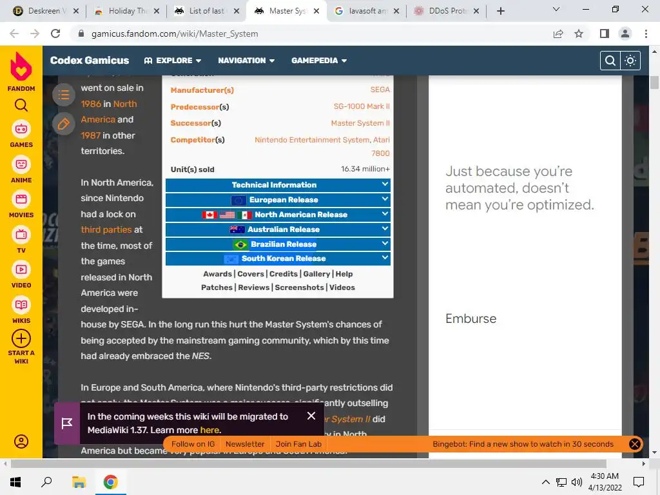Expand the European Release section

pyautogui.click(x=278, y=200)
